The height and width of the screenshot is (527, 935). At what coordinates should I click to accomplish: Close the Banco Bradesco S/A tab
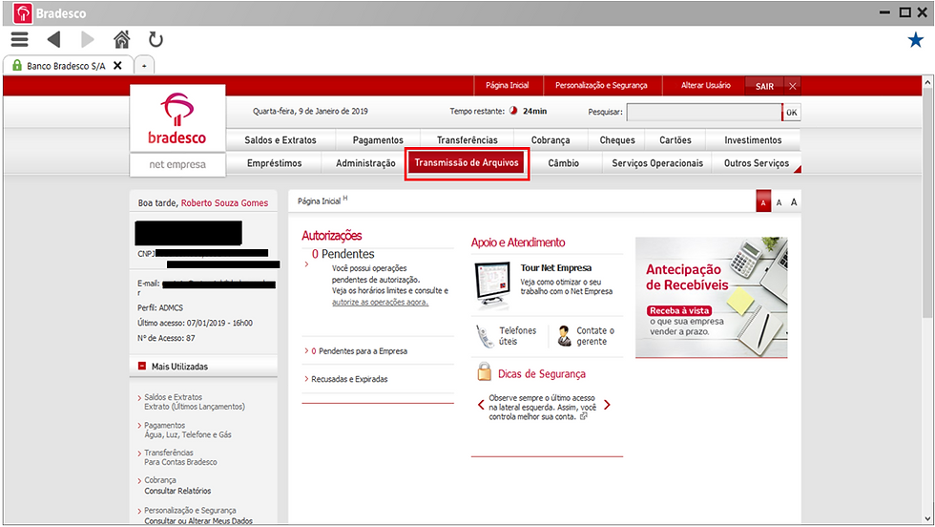[x=117, y=66]
